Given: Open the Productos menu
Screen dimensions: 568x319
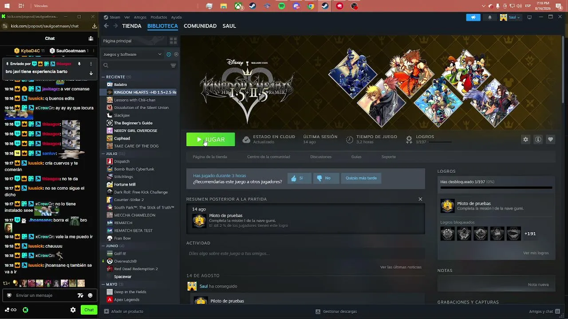Looking at the screenshot, I should pyautogui.click(x=159, y=17).
